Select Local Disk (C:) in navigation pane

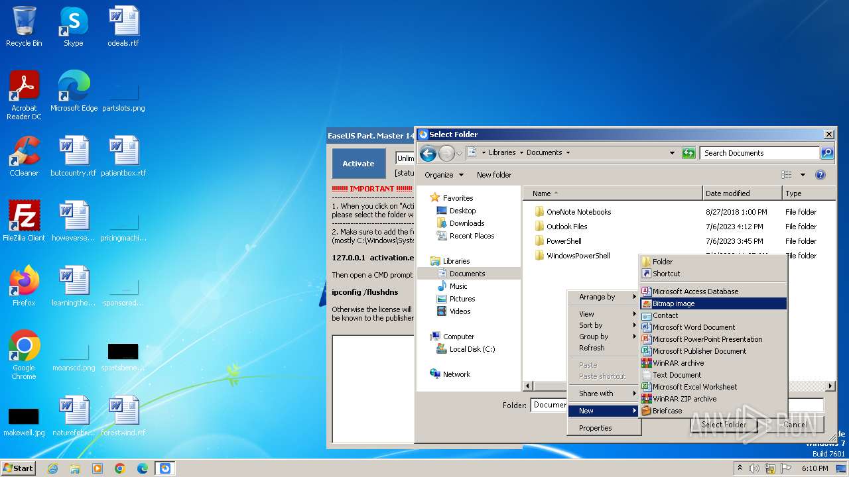click(472, 349)
